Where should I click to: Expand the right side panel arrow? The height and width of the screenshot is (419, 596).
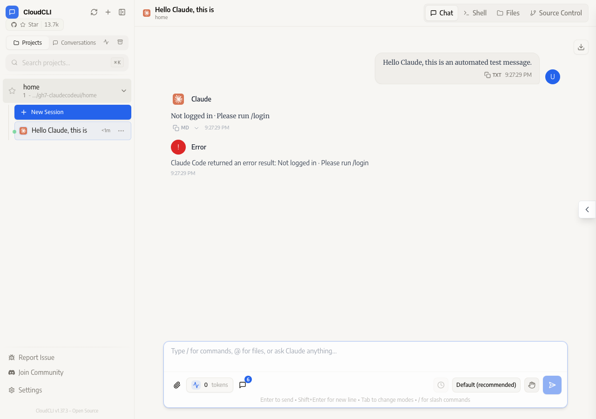coord(587,209)
